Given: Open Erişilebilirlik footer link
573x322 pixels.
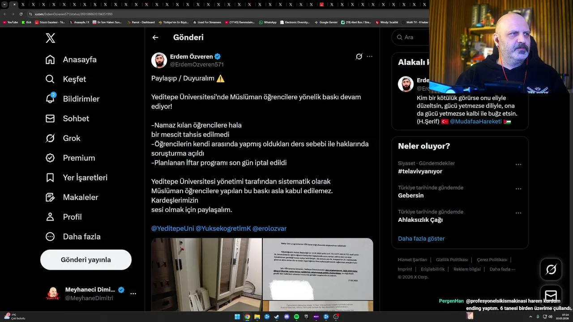Looking at the screenshot, I should 433,269.
